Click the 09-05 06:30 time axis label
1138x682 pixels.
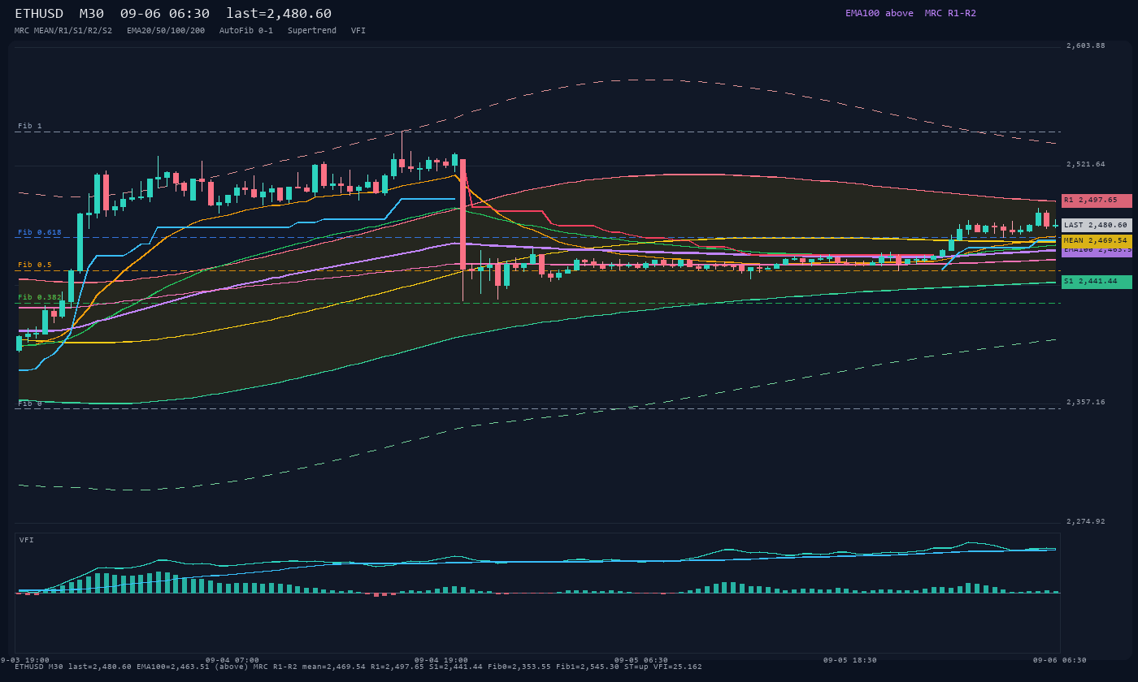coord(641,660)
